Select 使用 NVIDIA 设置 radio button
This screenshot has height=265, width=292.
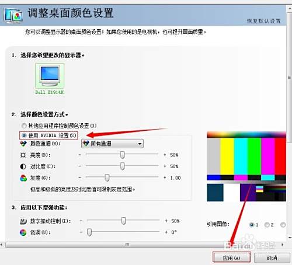[x=24, y=135]
